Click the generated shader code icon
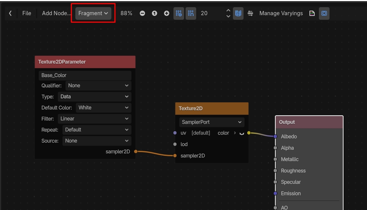 pos(312,13)
